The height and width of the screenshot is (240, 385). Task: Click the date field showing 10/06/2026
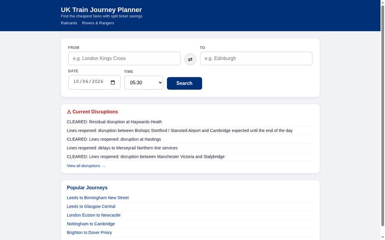coord(94,82)
